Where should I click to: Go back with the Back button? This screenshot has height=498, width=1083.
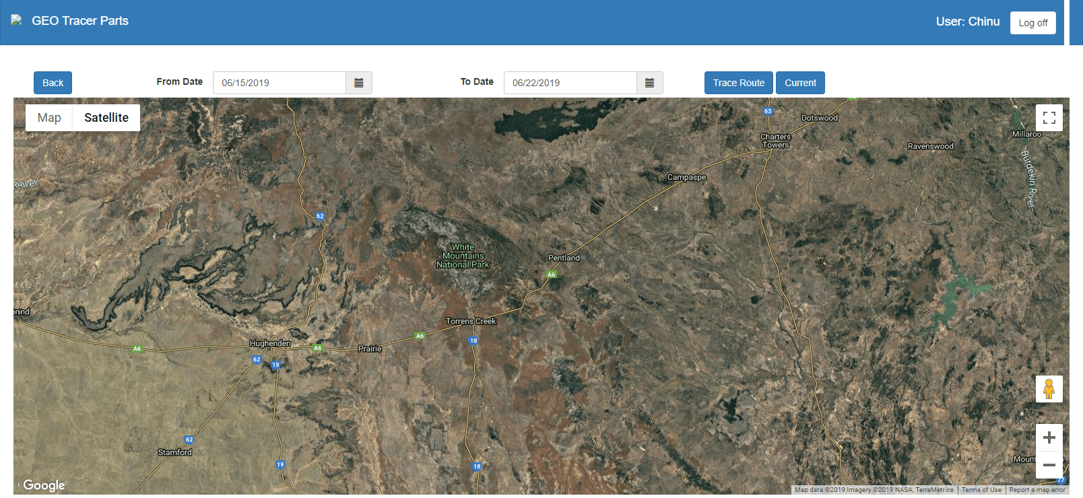[53, 83]
